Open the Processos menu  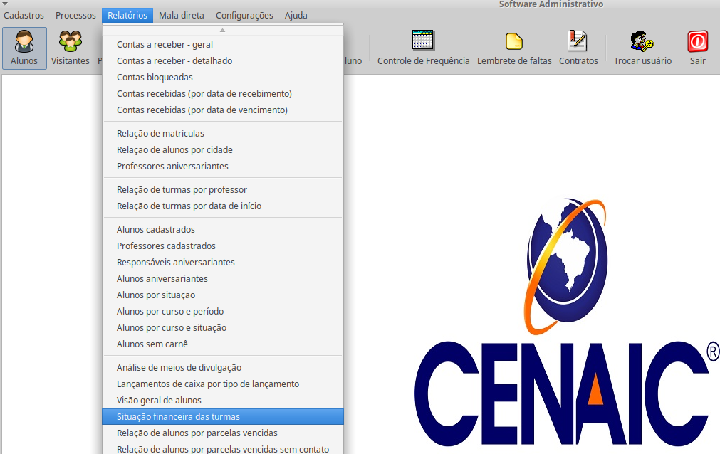[75, 15]
